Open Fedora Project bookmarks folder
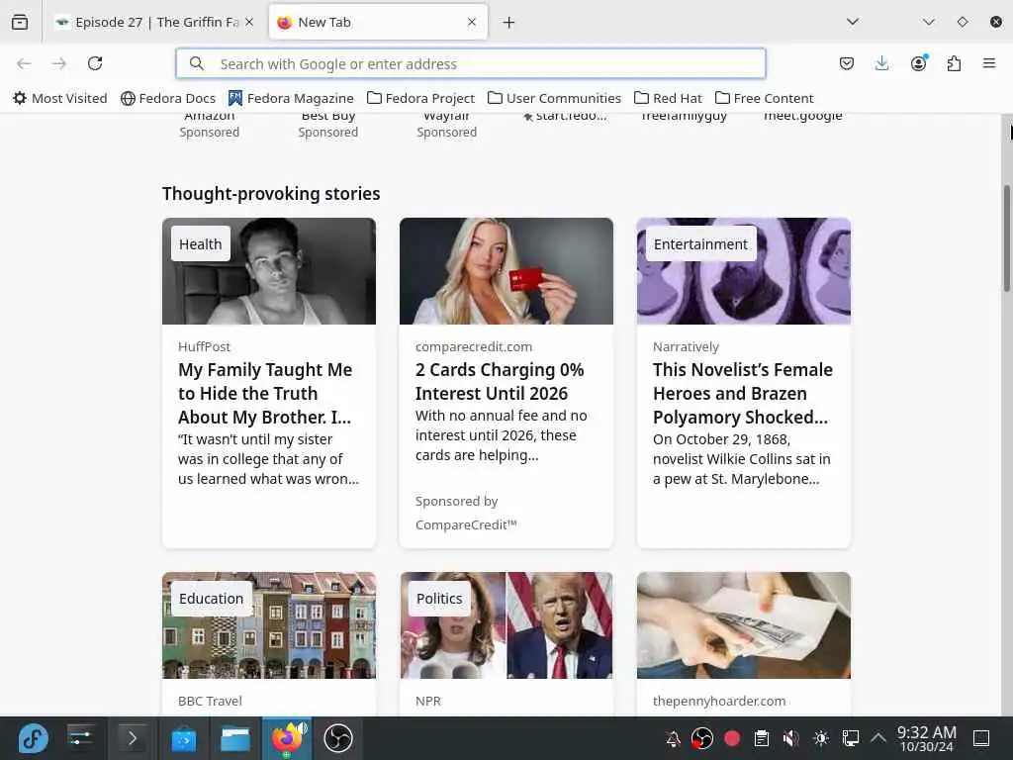The image size is (1013, 760). [420, 98]
